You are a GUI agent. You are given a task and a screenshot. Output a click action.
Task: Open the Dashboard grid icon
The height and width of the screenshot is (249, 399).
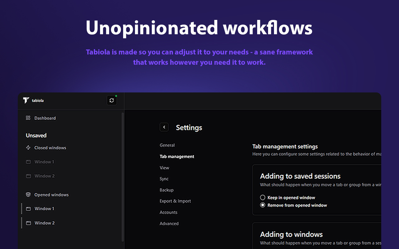click(28, 118)
